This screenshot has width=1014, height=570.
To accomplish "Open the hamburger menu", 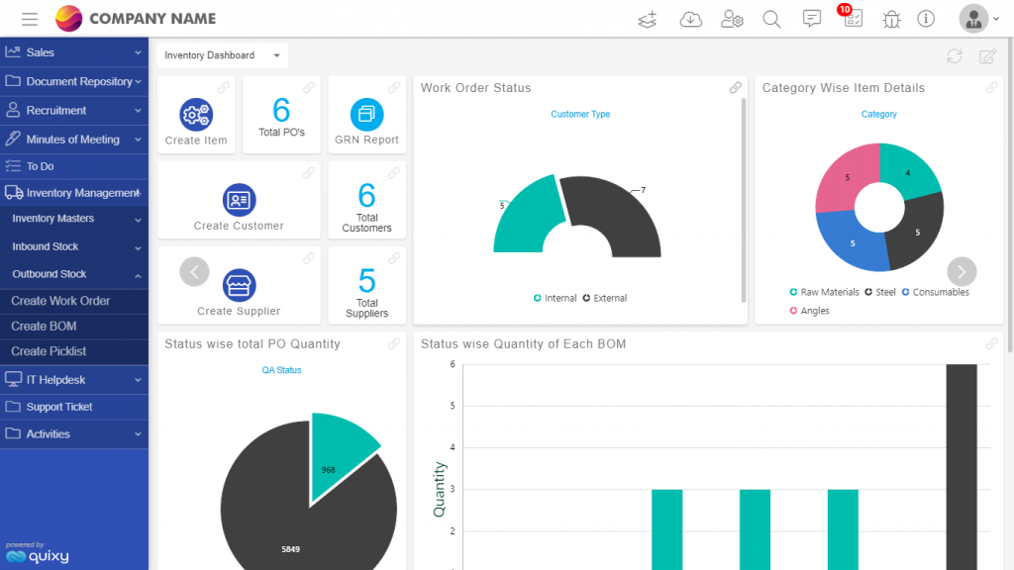I will [x=30, y=19].
